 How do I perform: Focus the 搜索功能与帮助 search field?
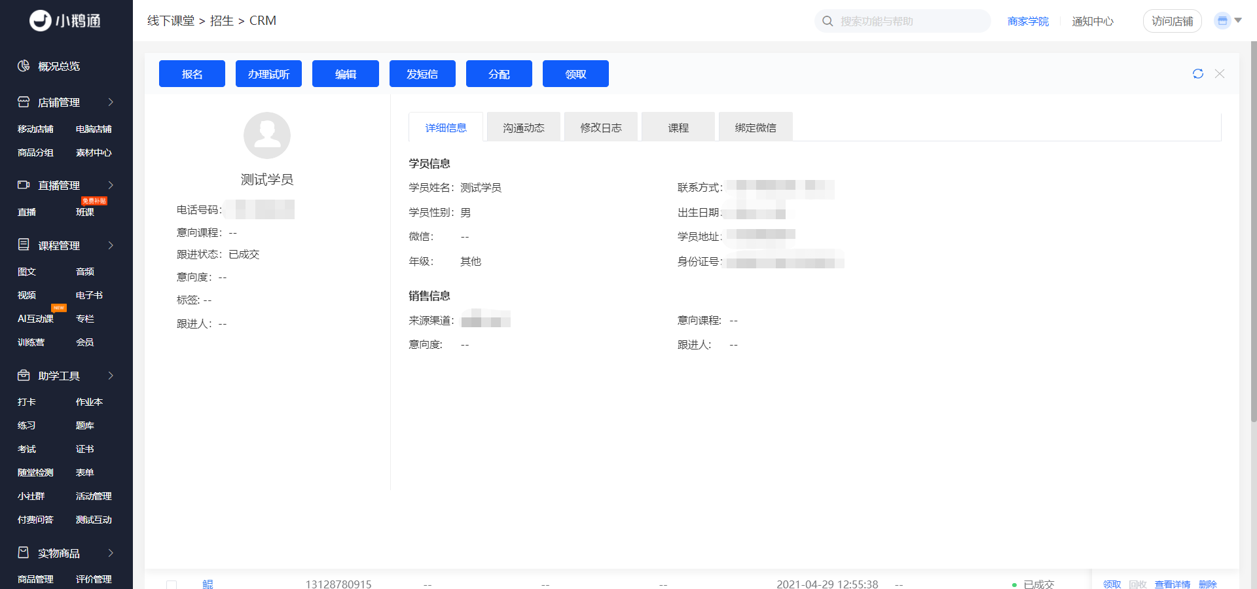click(x=902, y=21)
